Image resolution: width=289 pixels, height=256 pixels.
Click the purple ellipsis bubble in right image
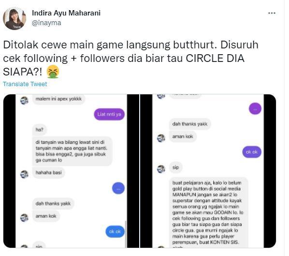(x=255, y=109)
